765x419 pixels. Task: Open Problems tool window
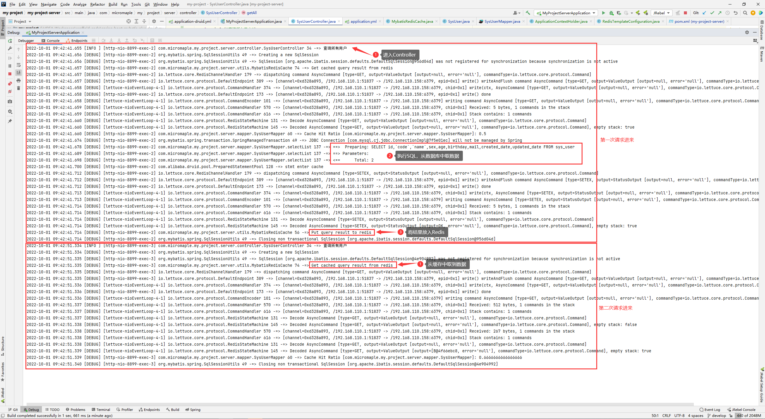76,410
